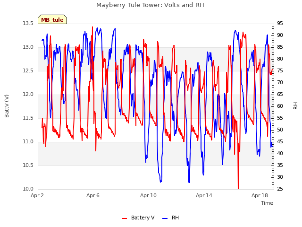Image resolution: width=302 pixels, height=227 pixels.
Task: Click the 'RH' right axis title
Action: pos(295,106)
